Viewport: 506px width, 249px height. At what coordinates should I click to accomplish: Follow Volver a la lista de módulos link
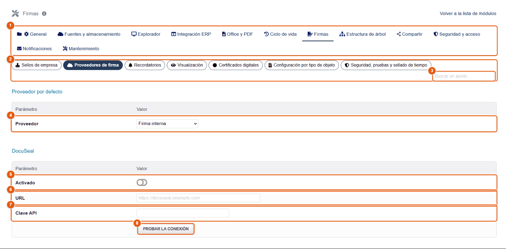click(468, 14)
